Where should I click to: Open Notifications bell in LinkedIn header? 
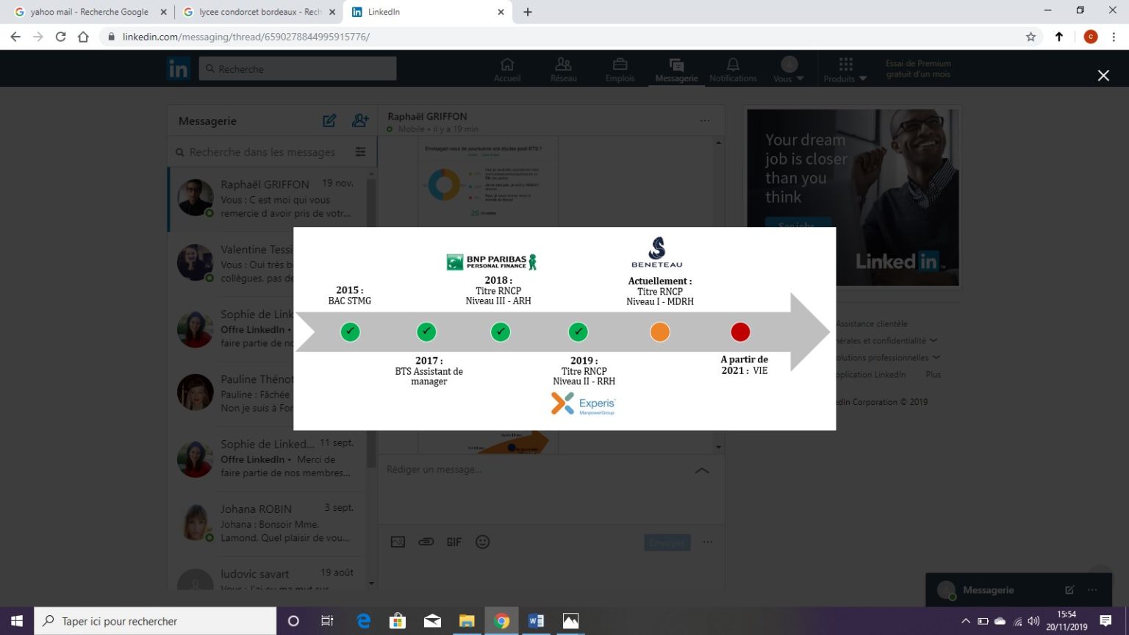pos(732,69)
